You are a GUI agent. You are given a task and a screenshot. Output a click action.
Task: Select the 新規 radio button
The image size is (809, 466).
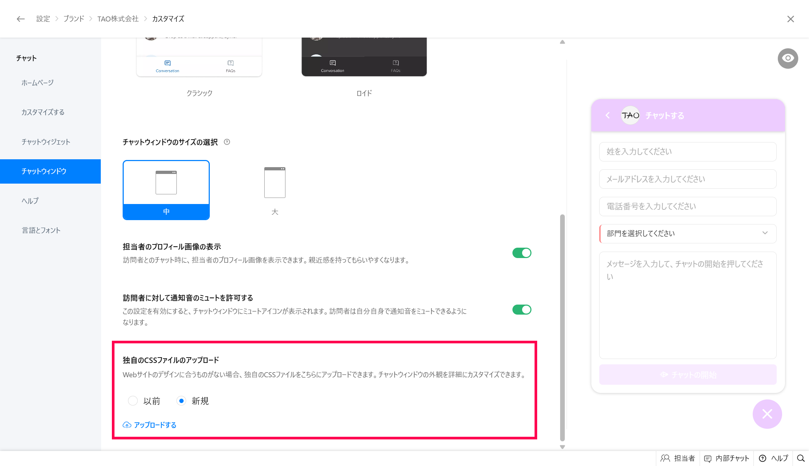pyautogui.click(x=181, y=401)
